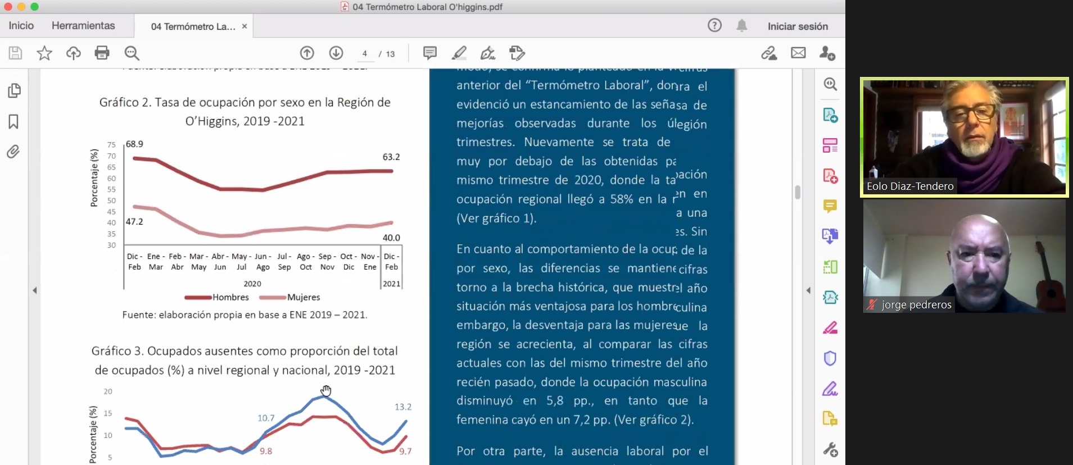Click Iniciar sesión
The height and width of the screenshot is (465, 1073).
tap(798, 26)
